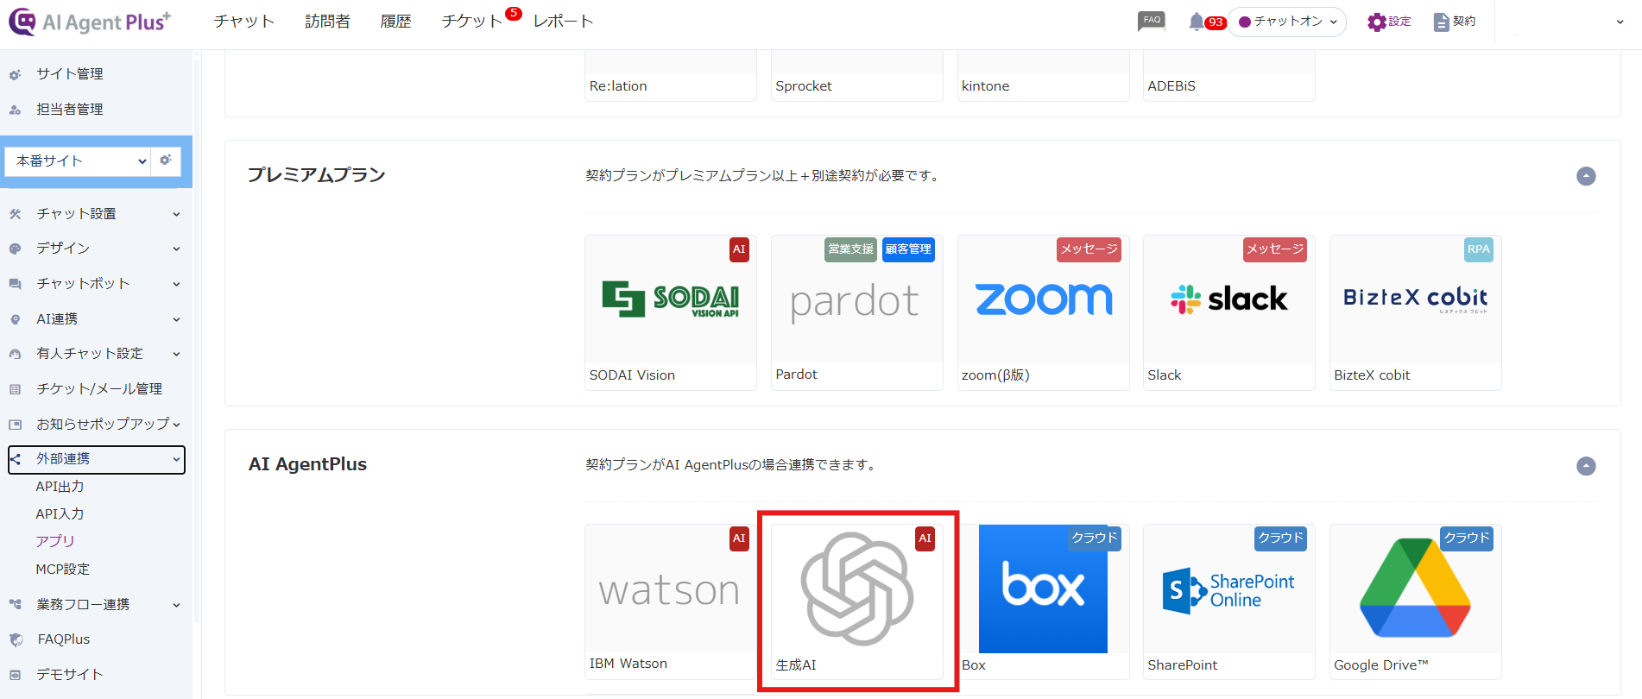Open the Re:lation app card
This screenshot has height=699, width=1642.
click(670, 76)
